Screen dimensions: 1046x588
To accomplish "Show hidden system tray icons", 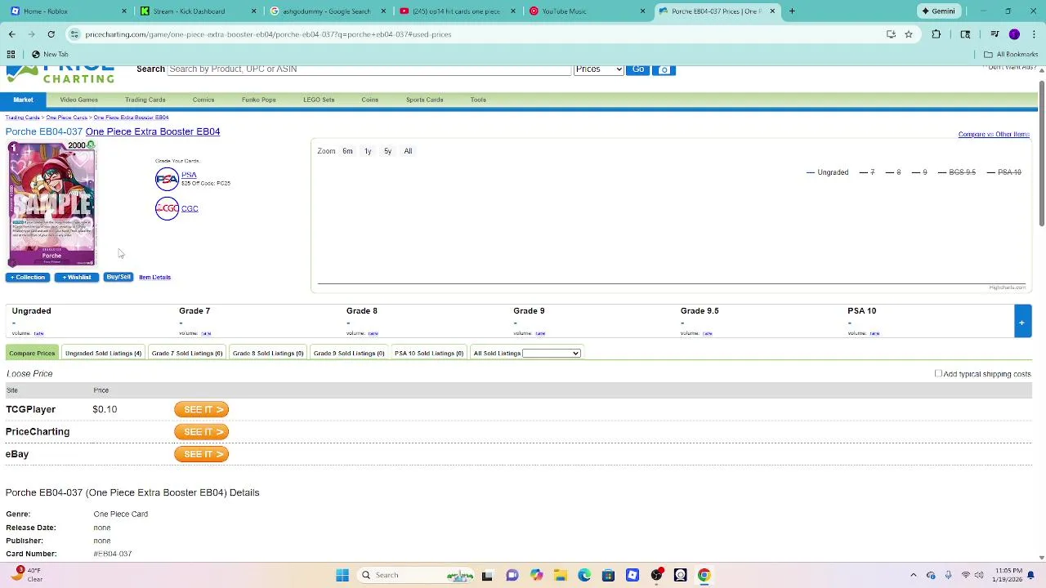I will point(913,575).
